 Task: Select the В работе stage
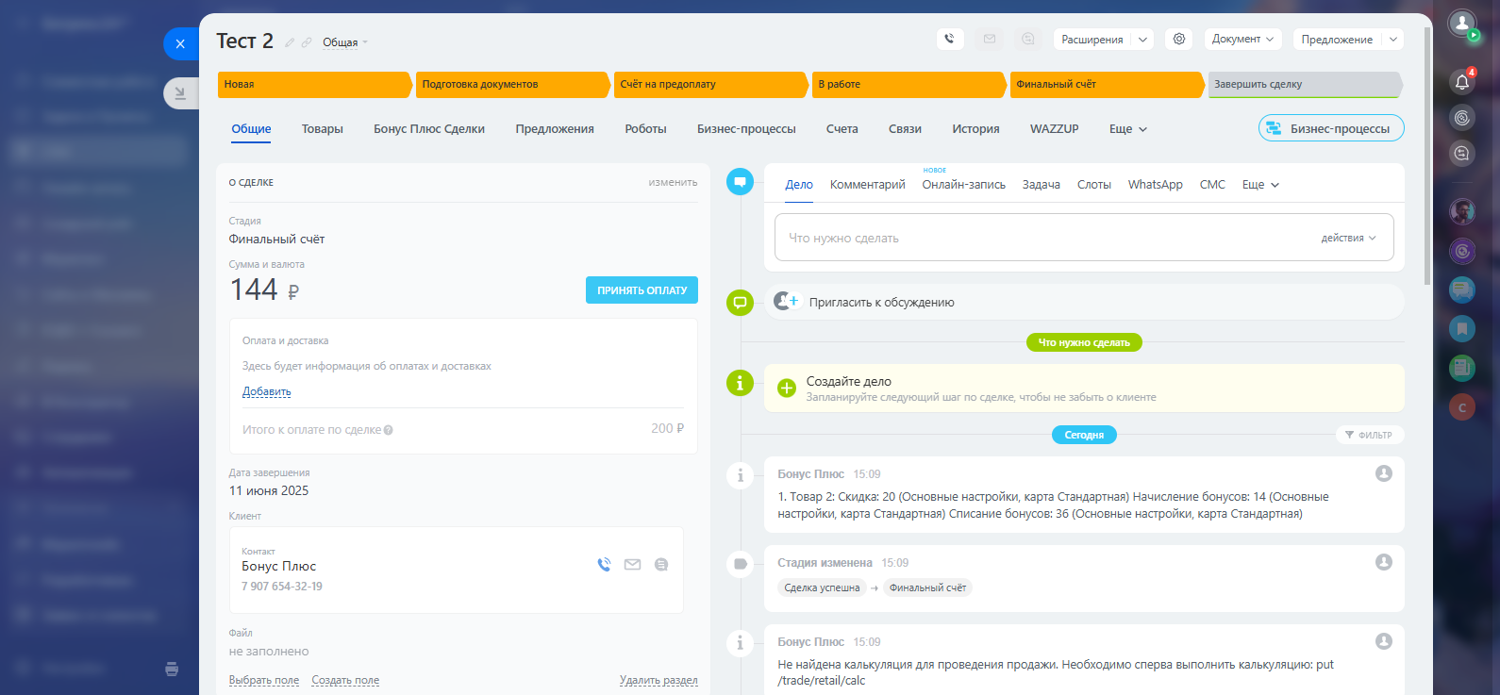906,85
